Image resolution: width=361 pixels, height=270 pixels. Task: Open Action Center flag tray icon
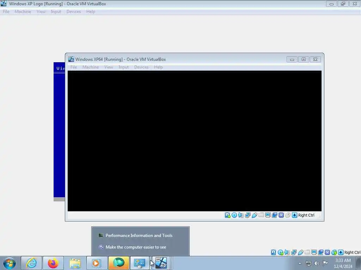325,263
